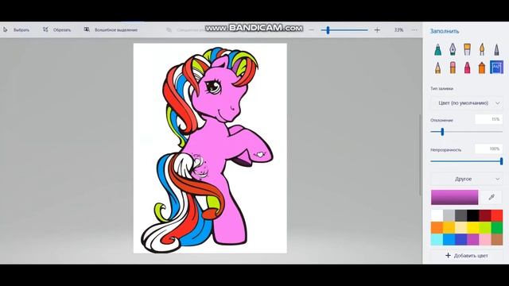The image size is (509, 286).
Task: Click the opacity 100% value field
Action: click(488, 149)
